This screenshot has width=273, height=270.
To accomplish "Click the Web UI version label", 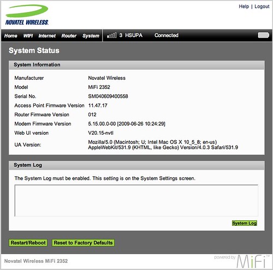I will (x=32, y=133).
